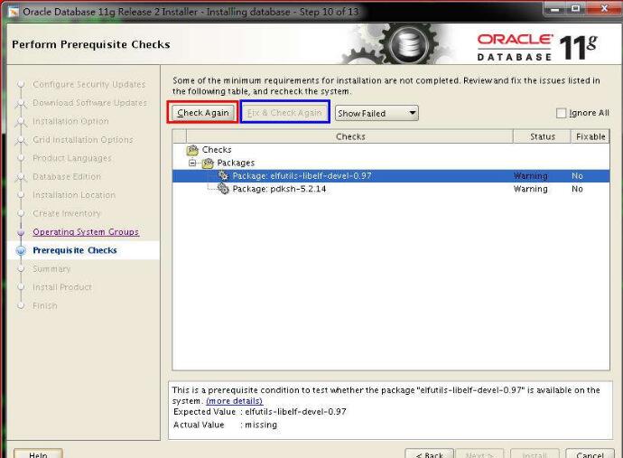Click the Back button
This screenshot has height=458, width=623.
tap(430, 453)
